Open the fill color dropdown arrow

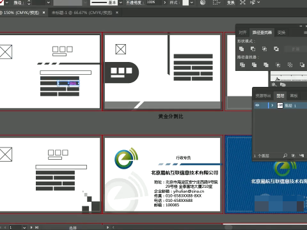point(6,3)
